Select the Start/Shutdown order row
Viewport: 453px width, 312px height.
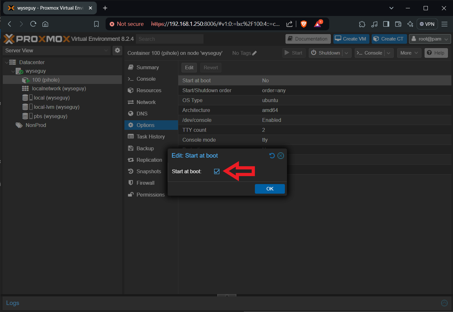tap(315, 90)
